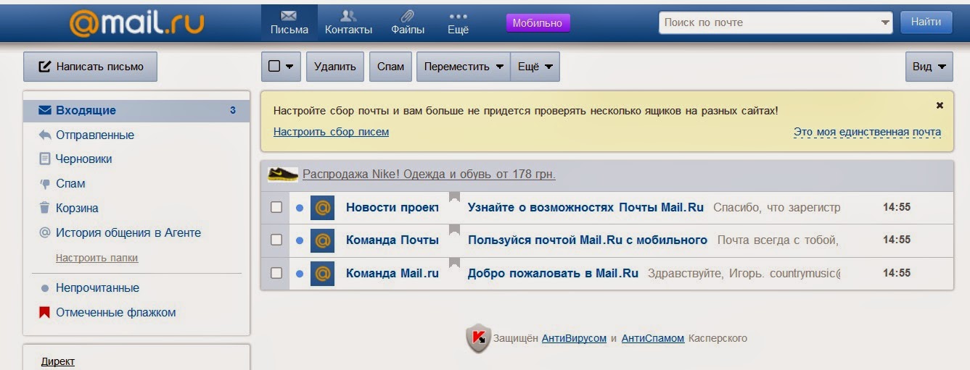Click sender avatar of Команда Mail.ru message
The width and height of the screenshot is (970, 370).
tap(322, 274)
